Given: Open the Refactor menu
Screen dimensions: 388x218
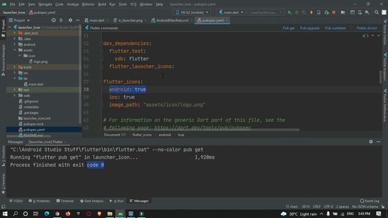Looking at the screenshot, I should point(89,4).
